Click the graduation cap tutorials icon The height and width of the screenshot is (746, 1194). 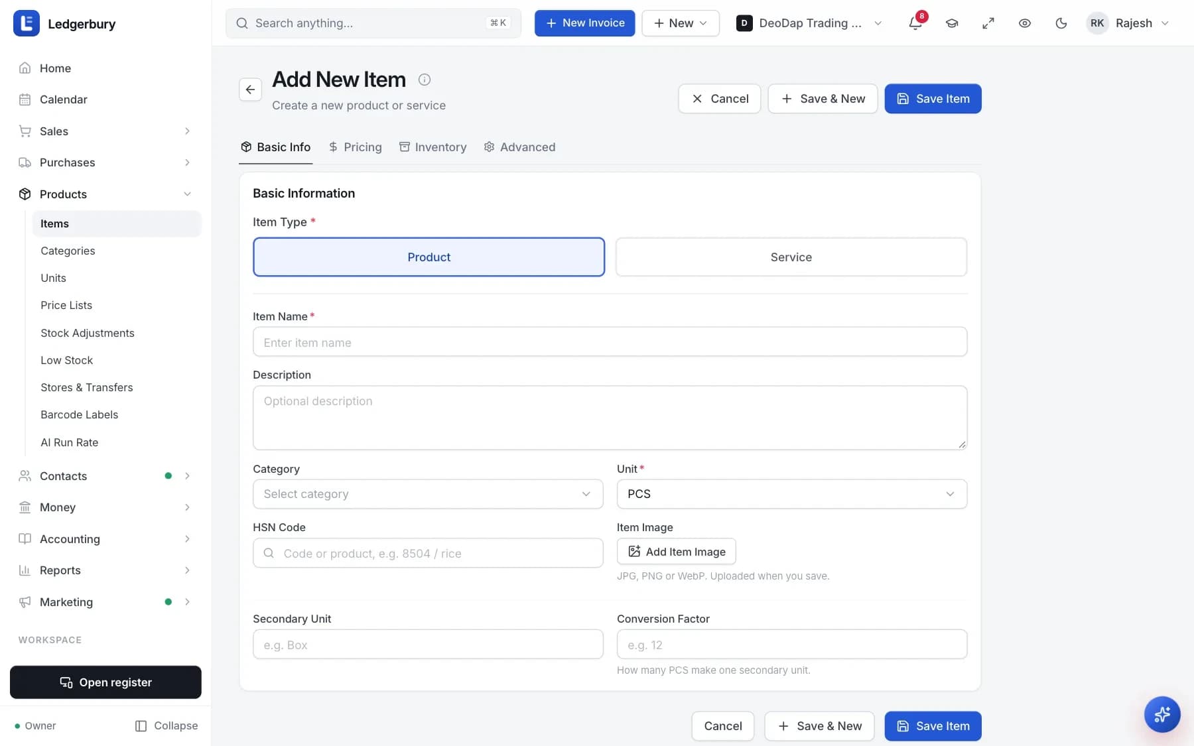coord(952,23)
